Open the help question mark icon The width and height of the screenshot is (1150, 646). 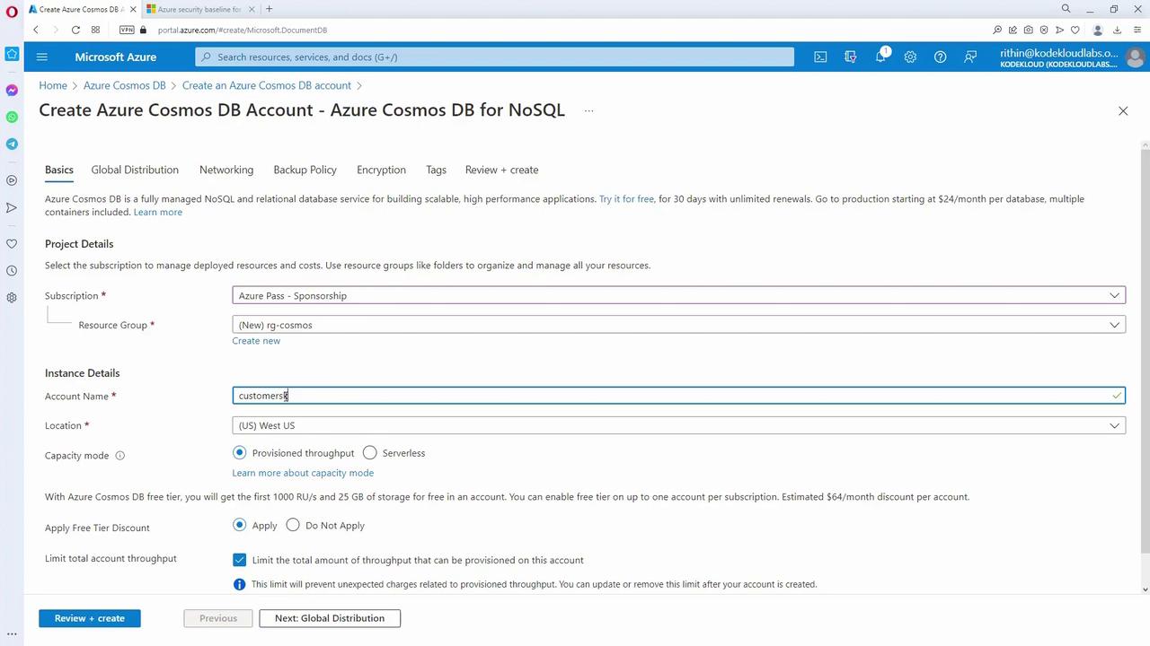pyautogui.click(x=940, y=57)
